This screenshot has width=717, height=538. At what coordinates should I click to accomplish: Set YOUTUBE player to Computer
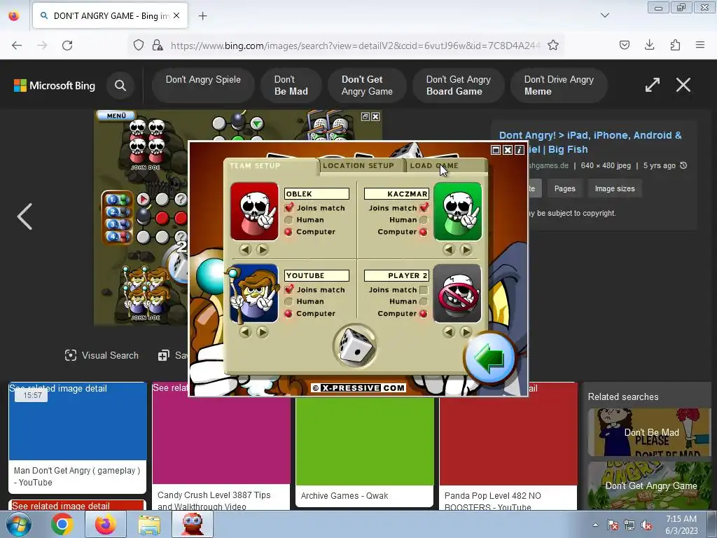click(288, 314)
